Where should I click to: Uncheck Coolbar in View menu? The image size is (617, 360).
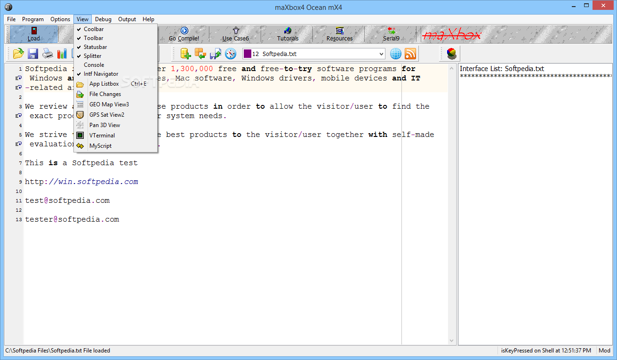(116, 29)
